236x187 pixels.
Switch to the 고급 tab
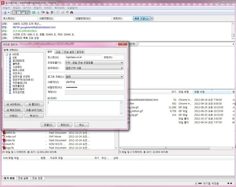click(x=58, y=52)
